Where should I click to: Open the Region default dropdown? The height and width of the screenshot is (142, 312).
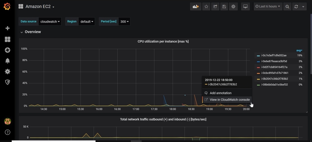(87, 22)
